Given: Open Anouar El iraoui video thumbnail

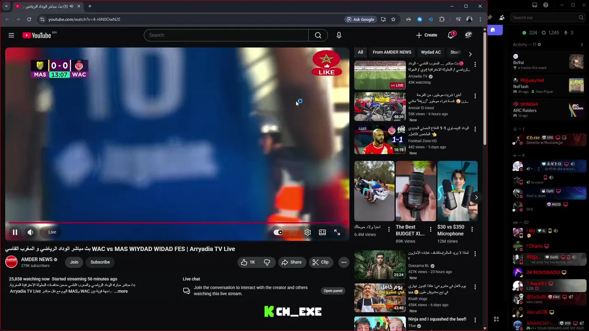Looking at the screenshot, I should click(x=380, y=107).
